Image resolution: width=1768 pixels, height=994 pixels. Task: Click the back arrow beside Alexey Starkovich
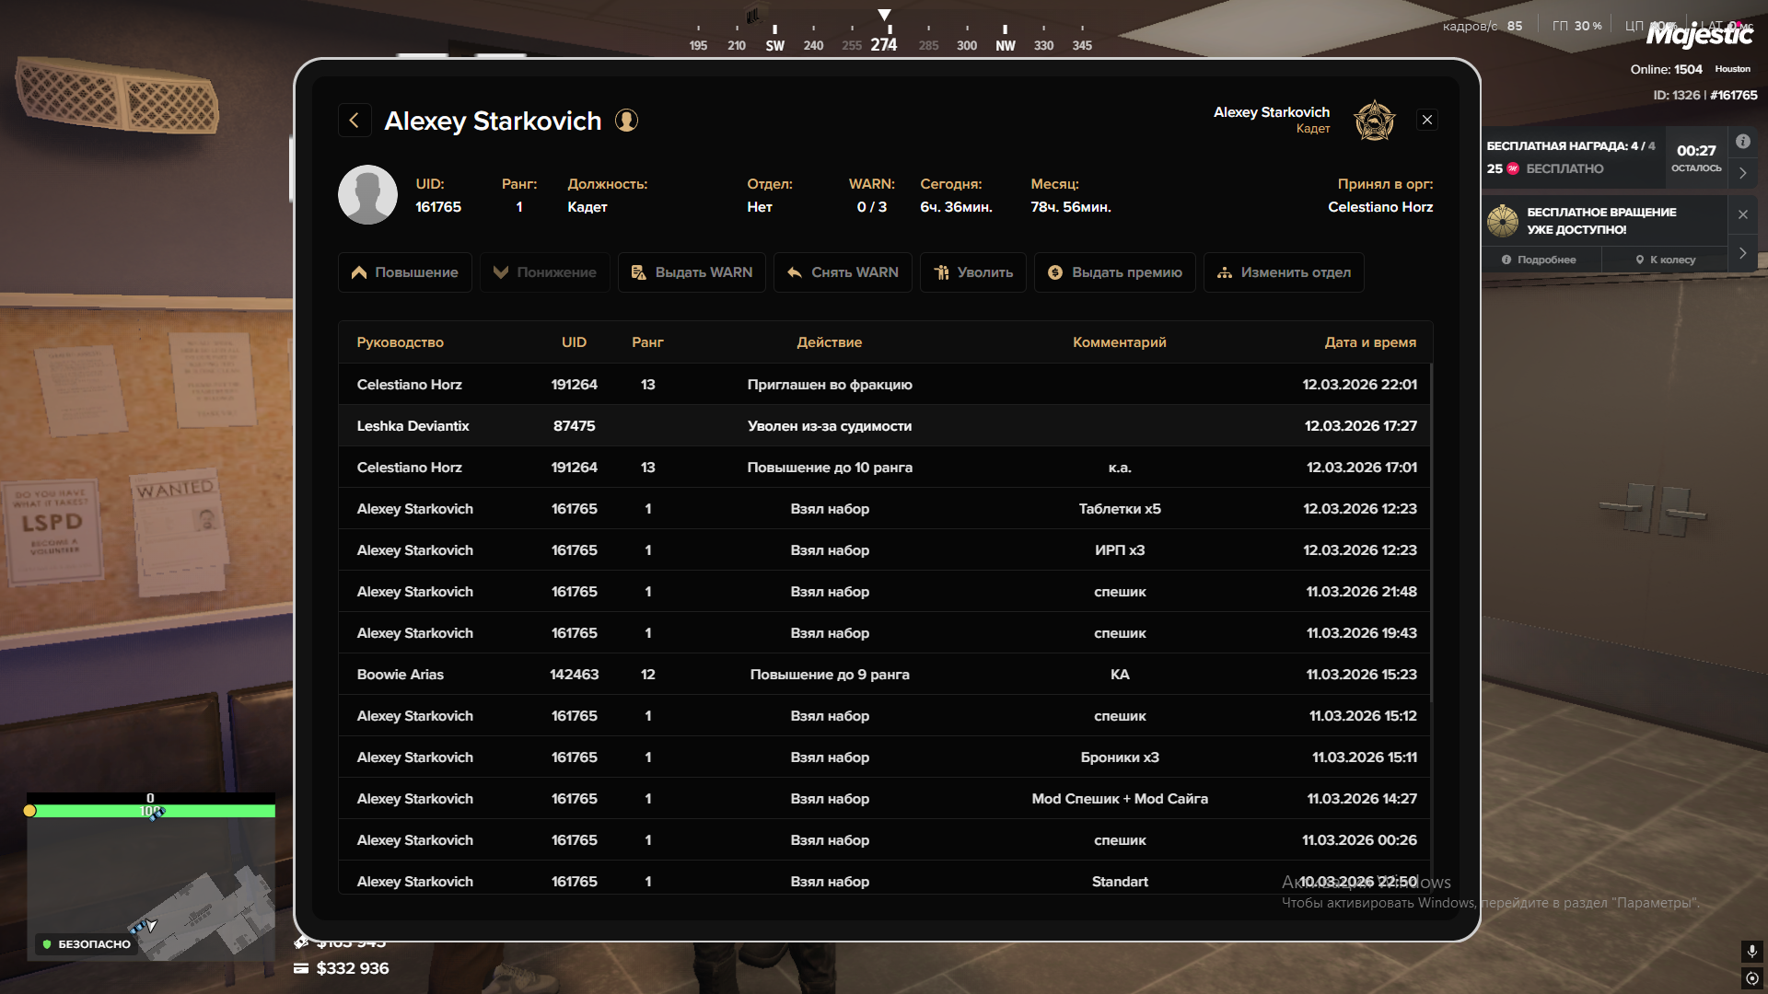tap(355, 121)
